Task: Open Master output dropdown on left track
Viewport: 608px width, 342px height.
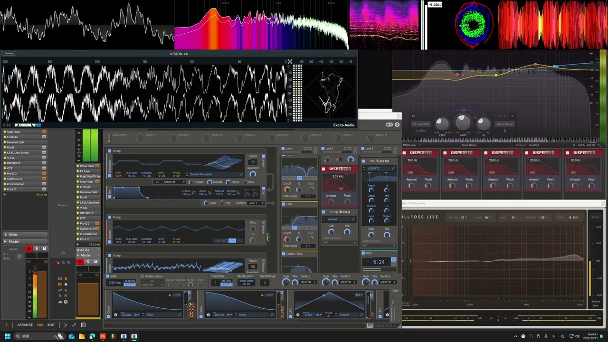Action: 25,241
